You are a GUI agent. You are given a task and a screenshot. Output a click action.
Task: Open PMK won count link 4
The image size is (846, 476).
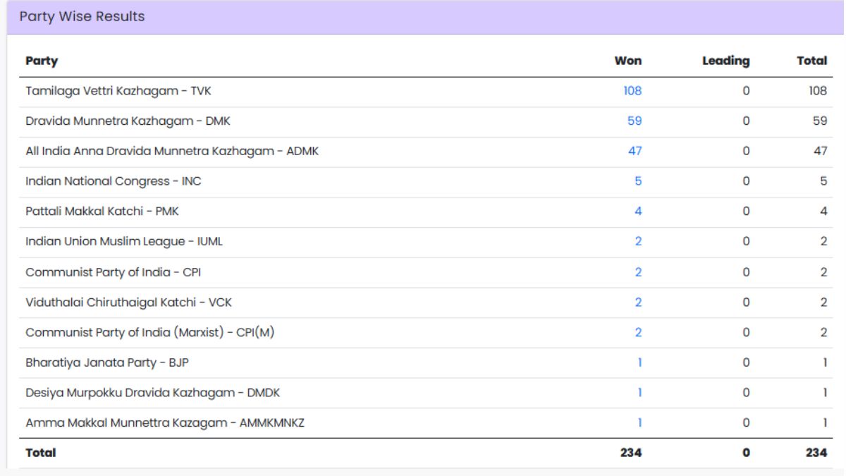tap(638, 212)
